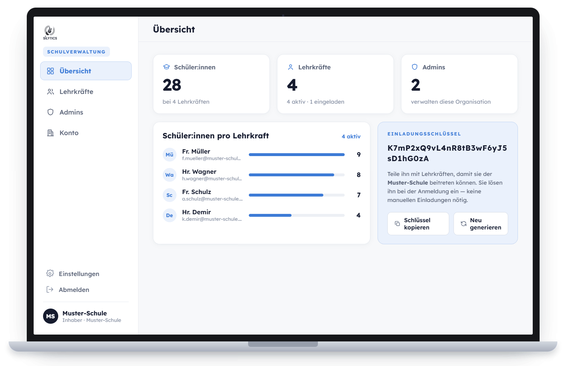
Task: Open the Schüler:innen stat card showing 28
Action: click(211, 84)
